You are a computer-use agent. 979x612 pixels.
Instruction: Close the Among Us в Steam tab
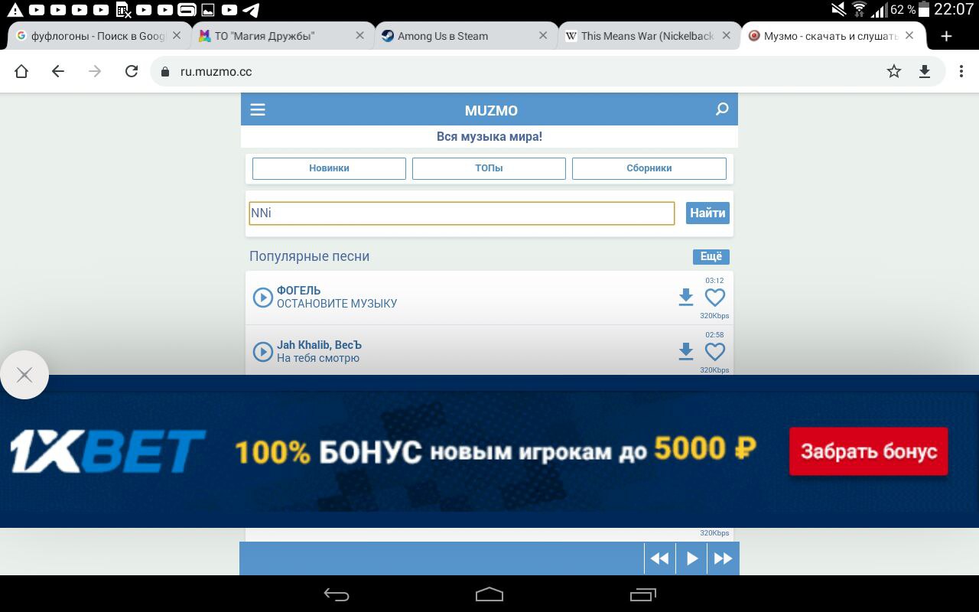click(543, 36)
